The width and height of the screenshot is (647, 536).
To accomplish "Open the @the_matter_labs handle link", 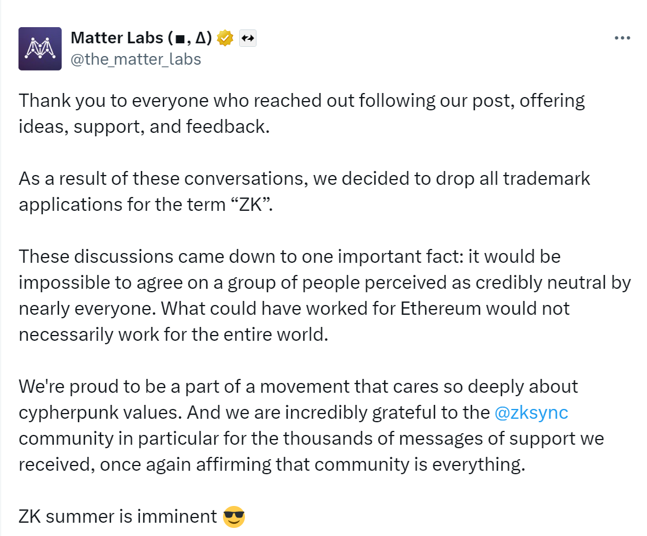I will pos(136,59).
